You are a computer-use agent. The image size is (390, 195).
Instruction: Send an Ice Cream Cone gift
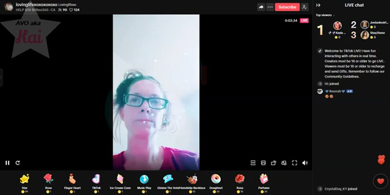pyautogui.click(x=120, y=183)
